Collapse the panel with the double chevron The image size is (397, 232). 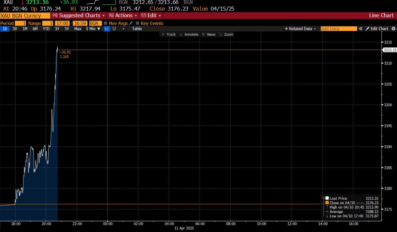click(361, 29)
